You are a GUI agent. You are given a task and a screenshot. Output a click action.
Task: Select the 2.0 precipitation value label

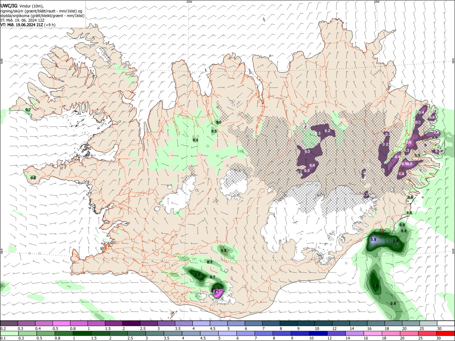coord(198,275)
